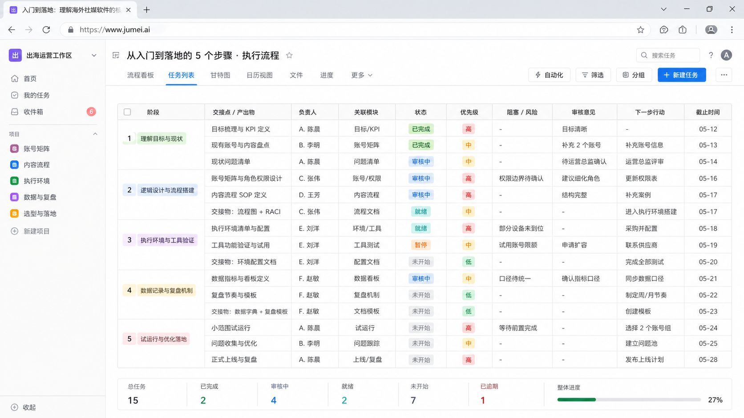
Task: Click 审核中 status of 现状问题清单
Action: click(x=421, y=162)
